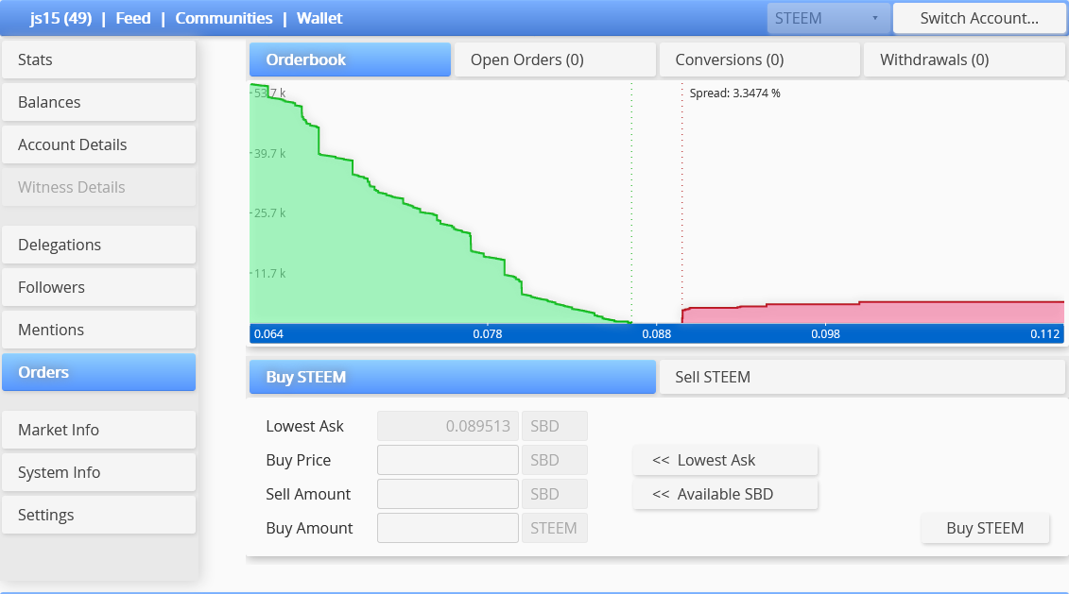Switch to the Orderbook tab
1069x594 pixels.
tap(350, 59)
